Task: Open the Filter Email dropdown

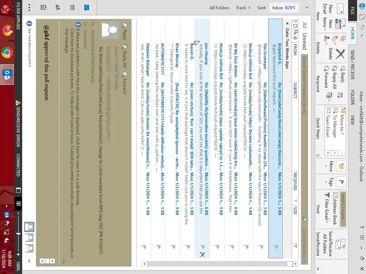Action: (327, 207)
